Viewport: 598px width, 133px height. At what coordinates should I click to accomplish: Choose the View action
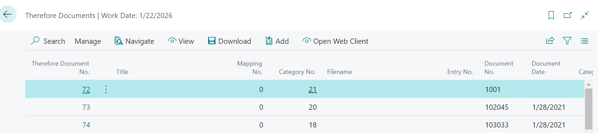click(181, 41)
